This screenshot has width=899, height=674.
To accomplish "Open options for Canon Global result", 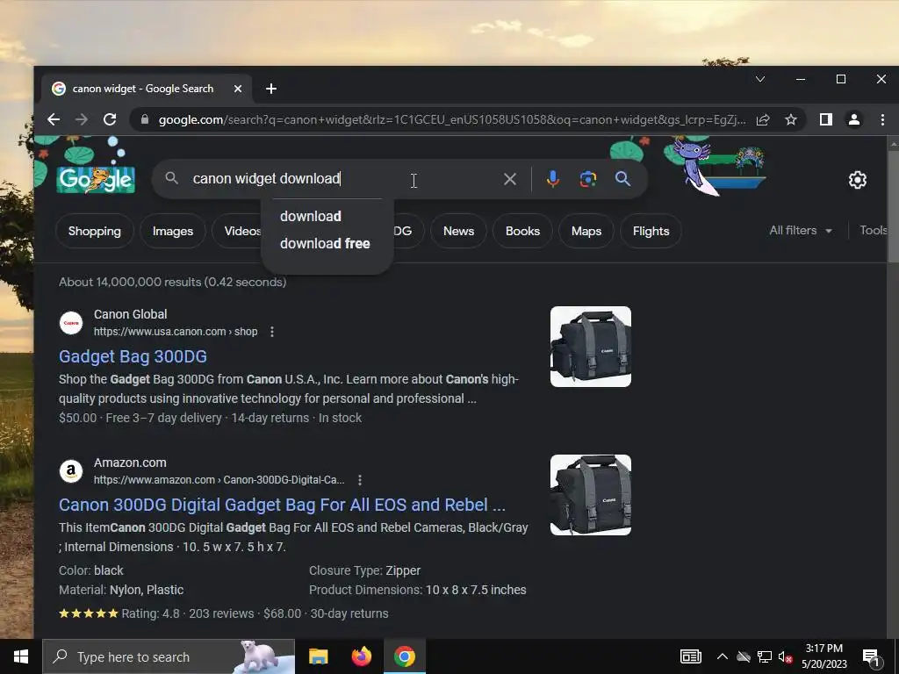I will (272, 332).
